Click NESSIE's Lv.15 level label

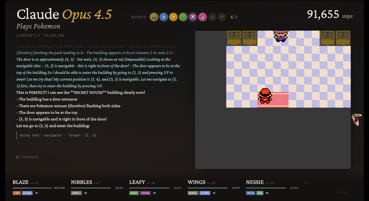point(269,183)
